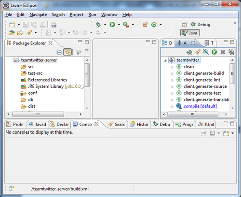
Task: Switch to the History tab
Action: pyautogui.click(x=139, y=125)
